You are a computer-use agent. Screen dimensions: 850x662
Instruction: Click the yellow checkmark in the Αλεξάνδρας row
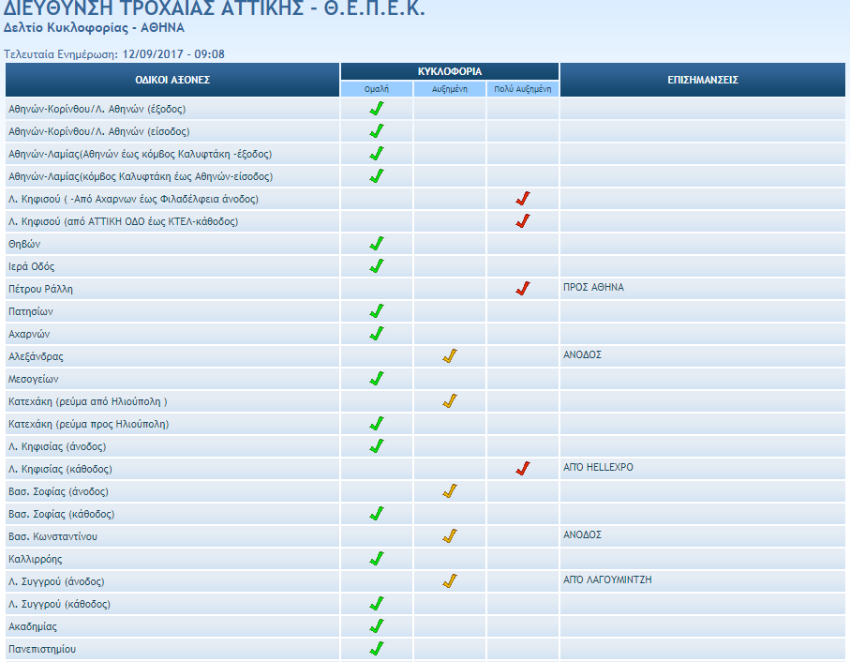pos(449,356)
